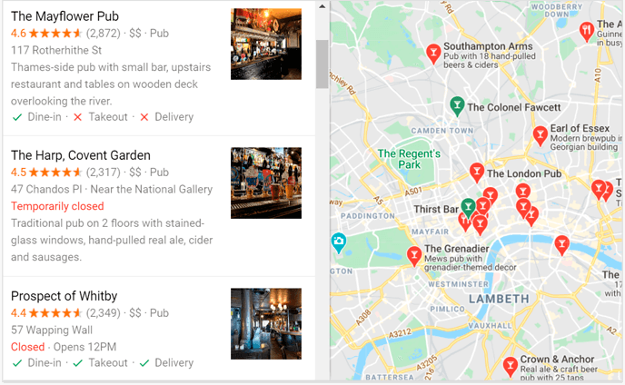
Task: Click the restaurant fork pin top right
Action: [586, 31]
